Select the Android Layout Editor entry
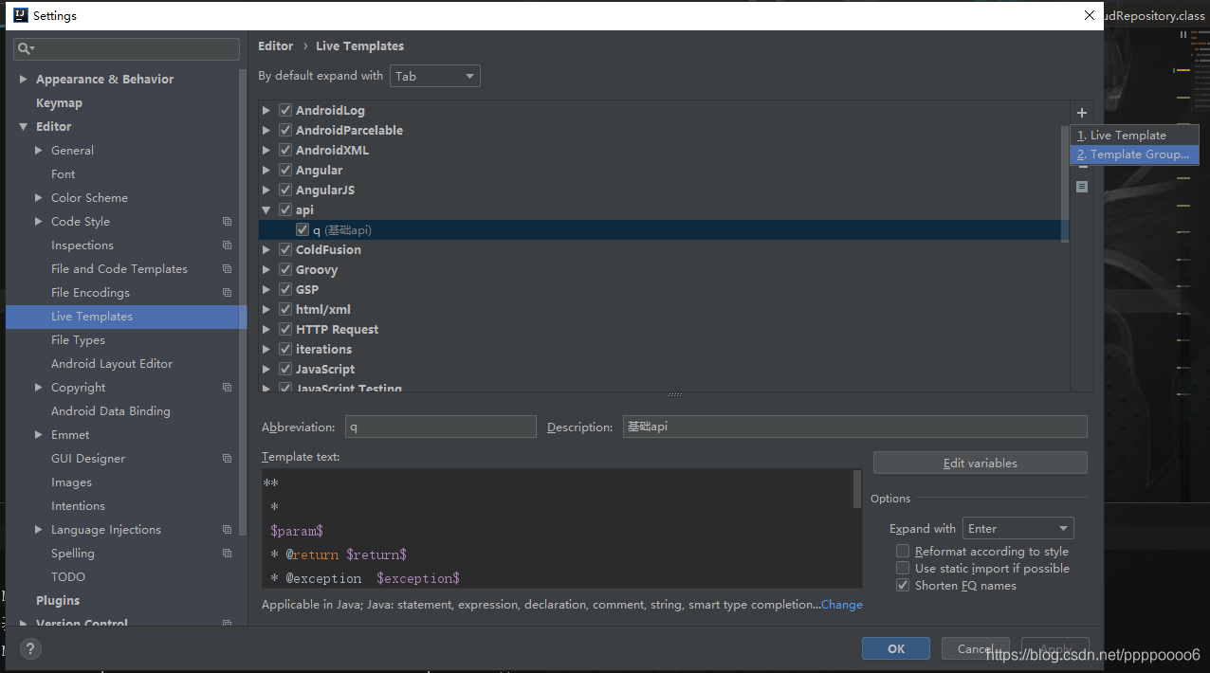1210x673 pixels. [x=112, y=364]
